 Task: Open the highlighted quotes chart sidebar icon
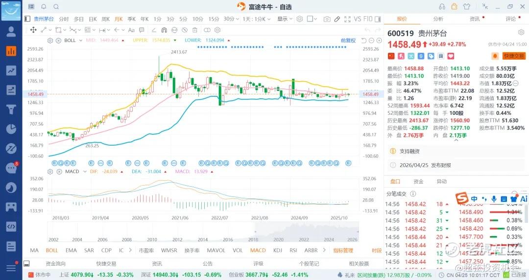[x=11, y=51]
